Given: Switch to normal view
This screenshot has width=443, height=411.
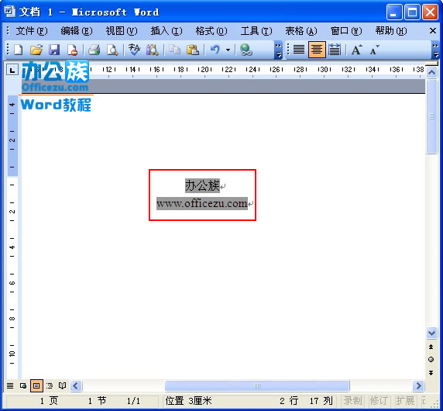Looking at the screenshot, I should [x=10, y=385].
